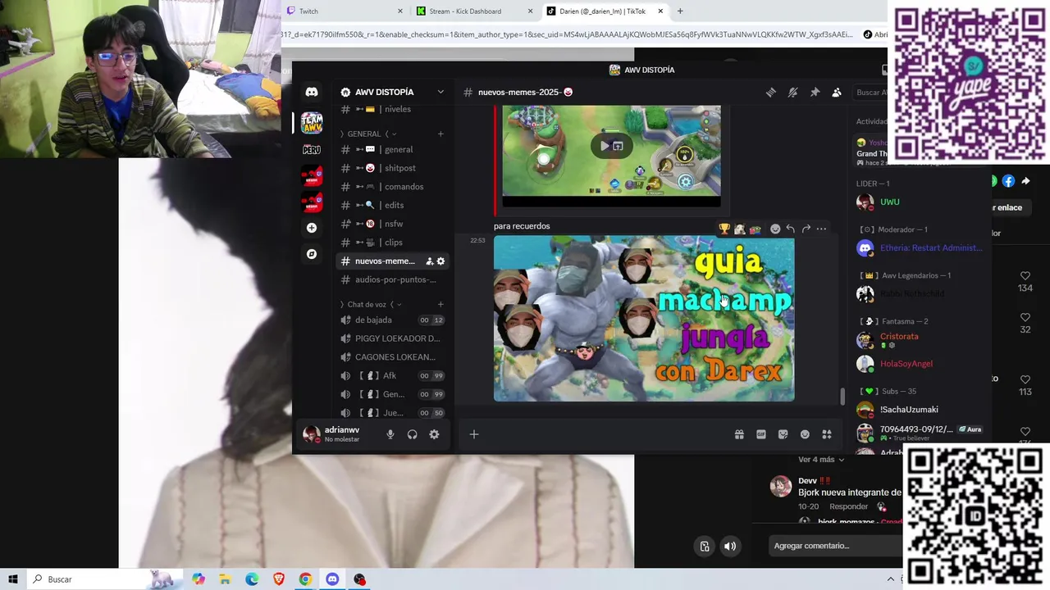Image resolution: width=1050 pixels, height=590 pixels.
Task: Edit nuevos-memes channel settings gear
Action: pyautogui.click(x=441, y=261)
